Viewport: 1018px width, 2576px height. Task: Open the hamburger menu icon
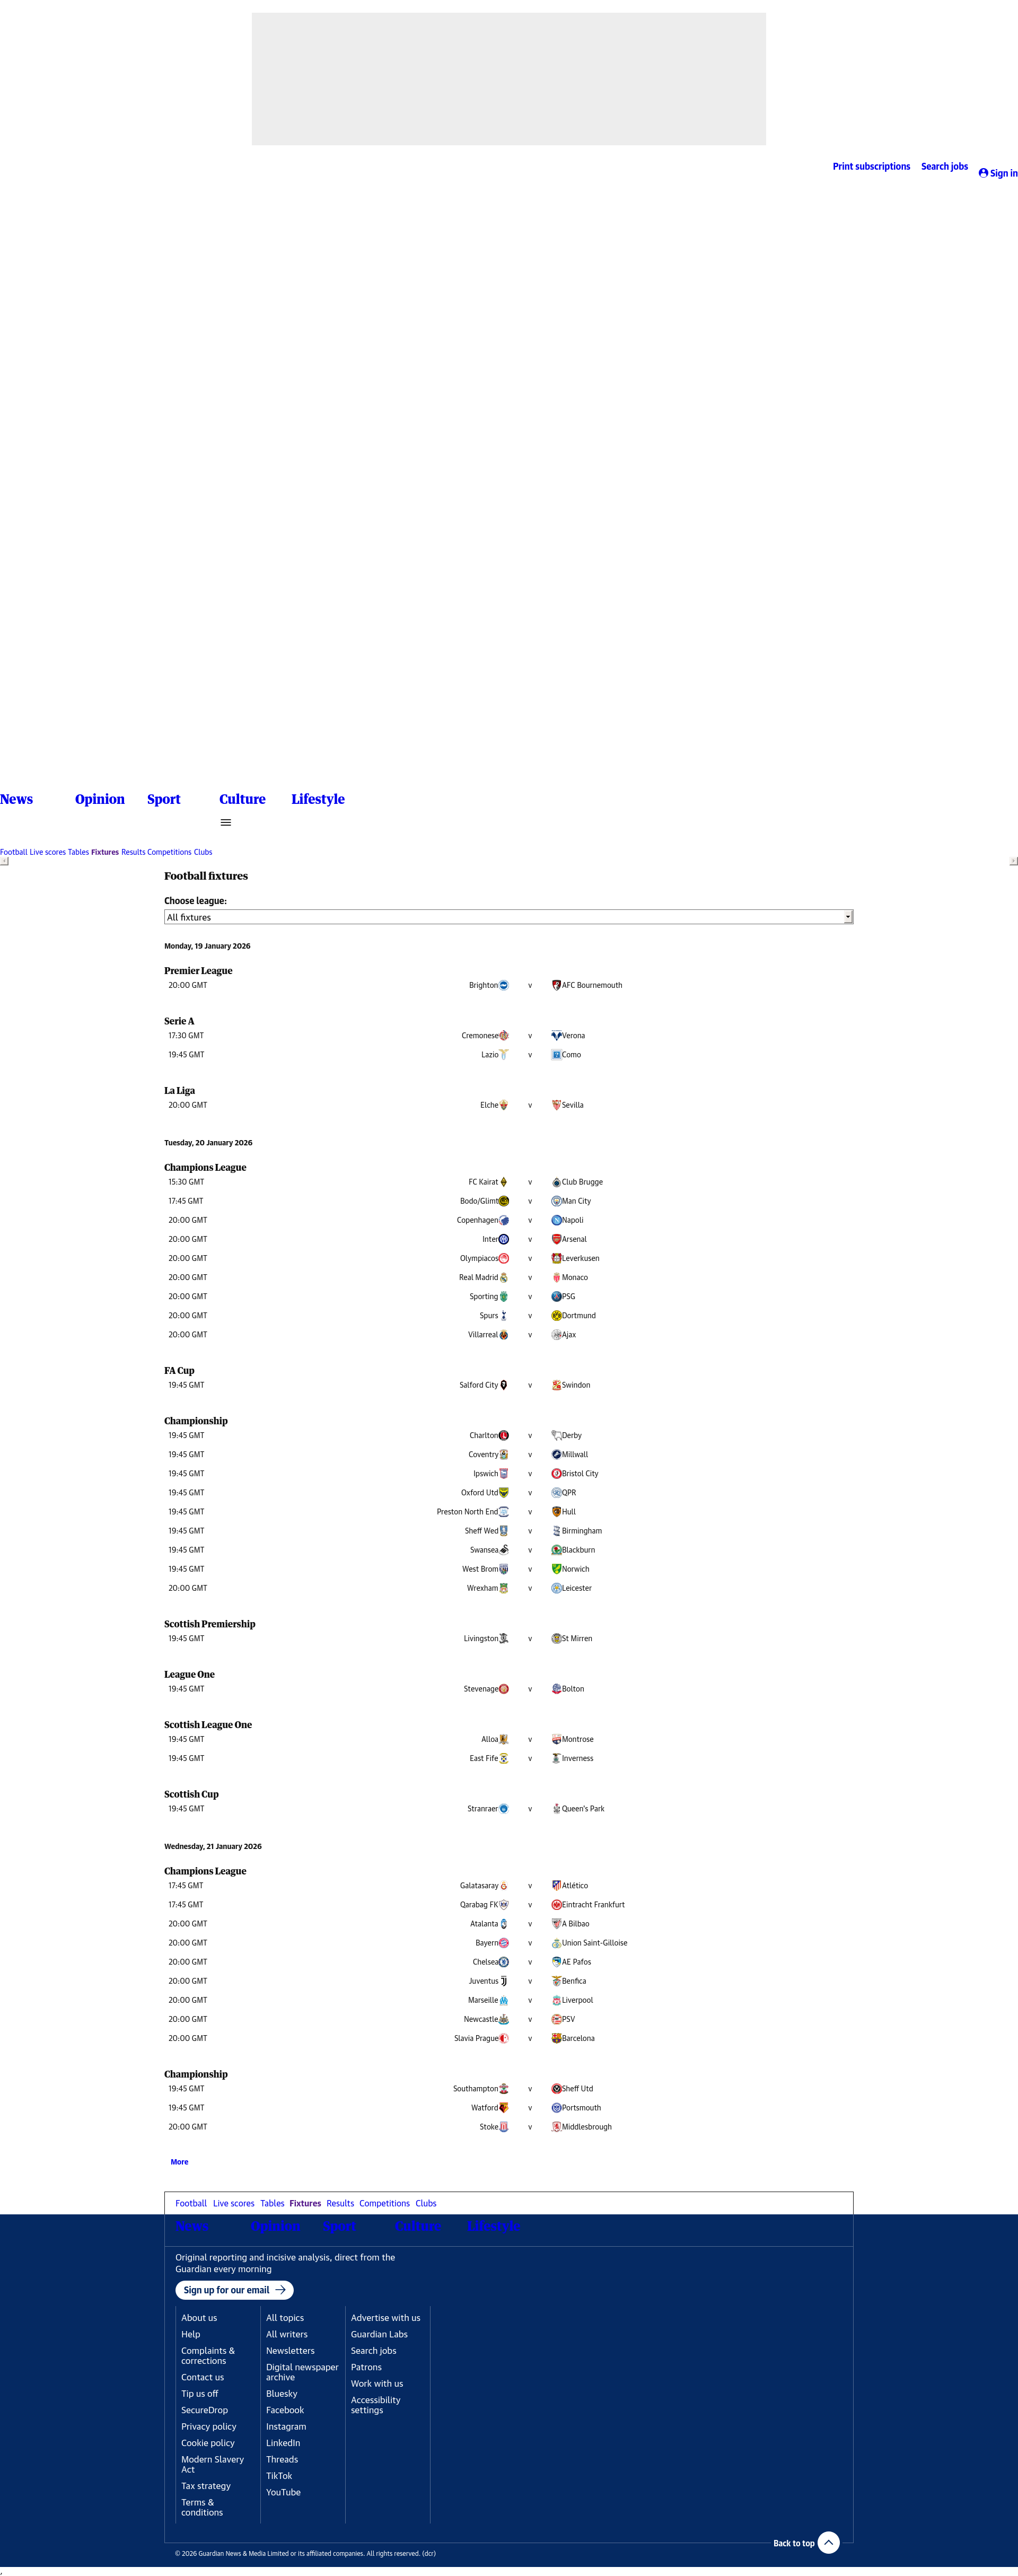[x=226, y=823]
